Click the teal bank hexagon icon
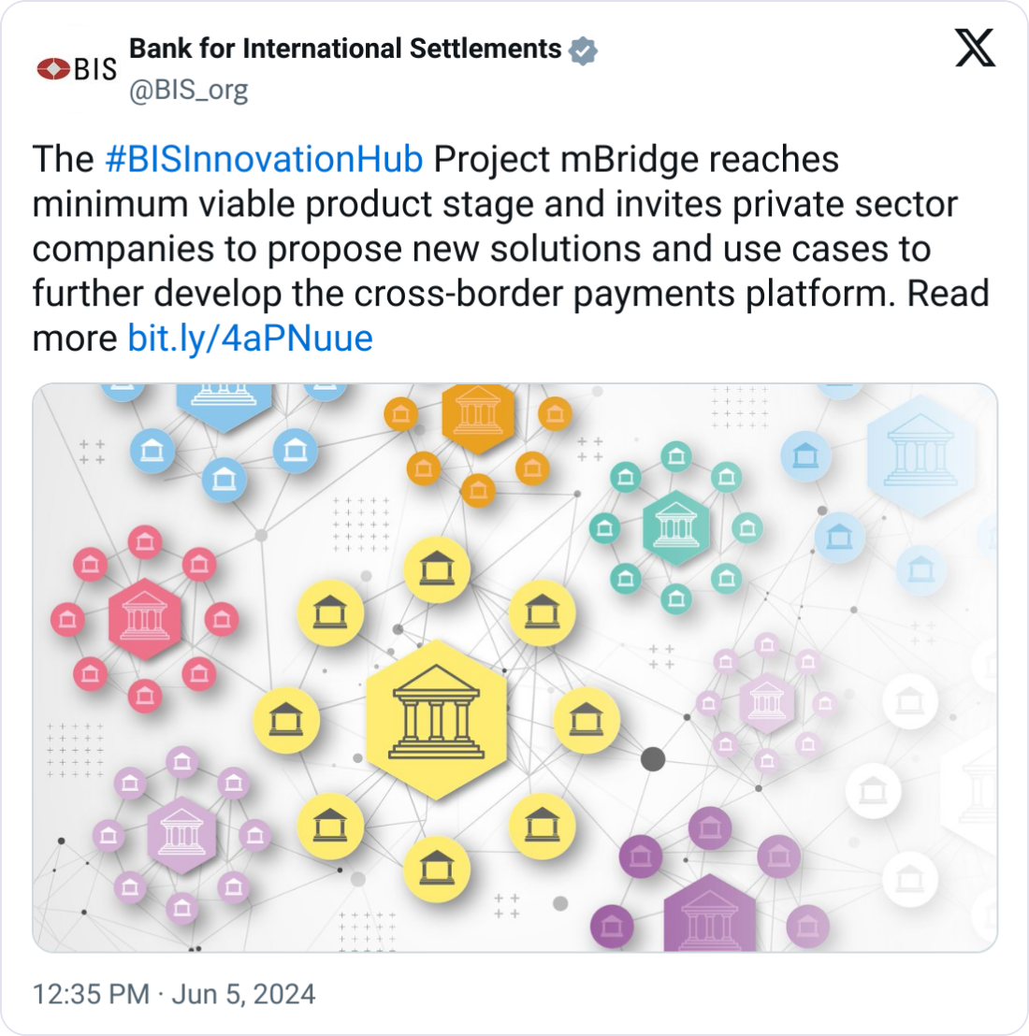The height and width of the screenshot is (1036, 1029). pos(675,528)
